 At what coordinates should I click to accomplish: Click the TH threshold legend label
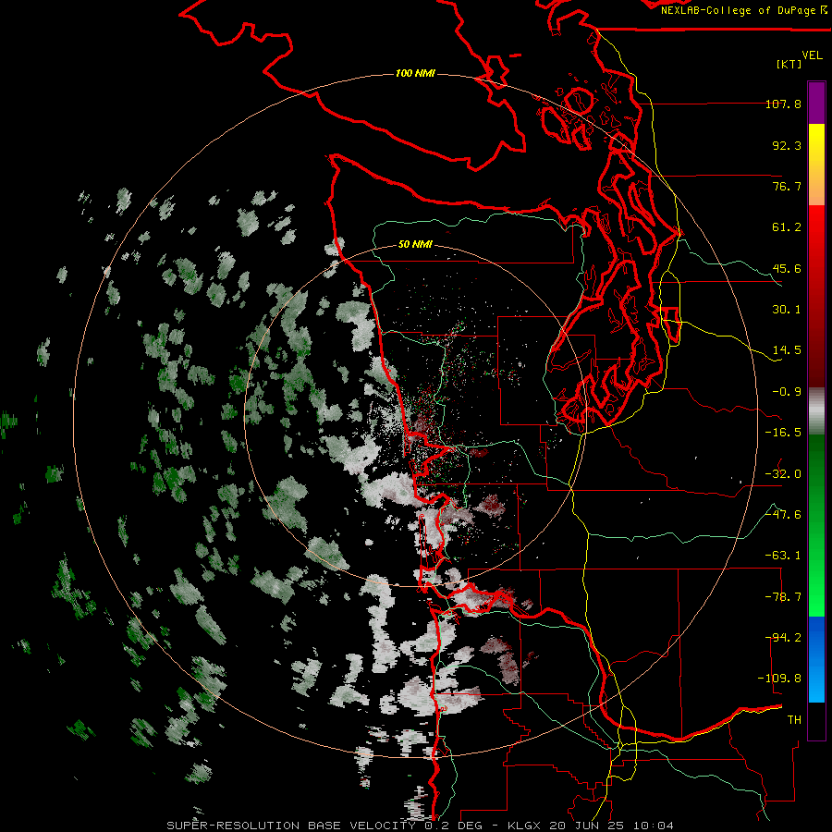794,720
